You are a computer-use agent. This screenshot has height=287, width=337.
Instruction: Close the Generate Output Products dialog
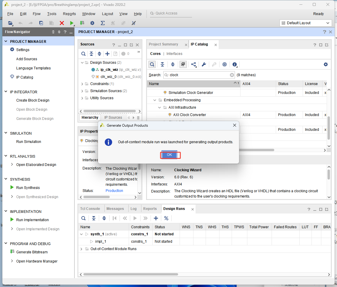(235, 125)
